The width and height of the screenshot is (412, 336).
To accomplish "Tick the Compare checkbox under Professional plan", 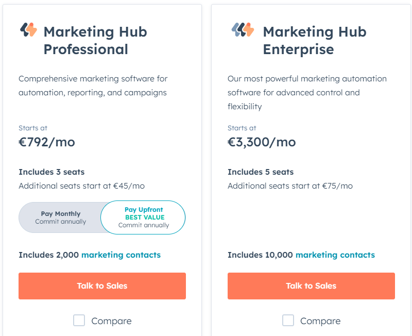I will coord(79,321).
